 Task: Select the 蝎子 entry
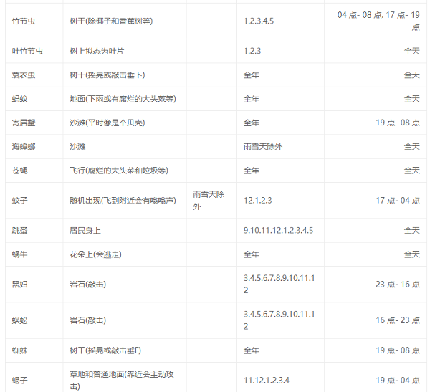pos(20,380)
